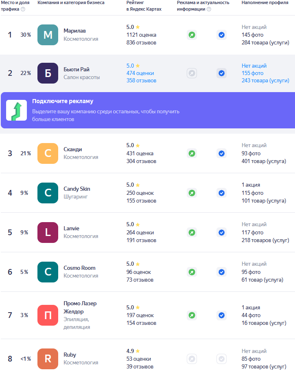Click the help icon next to «Место и доля трафика»

point(23,9)
